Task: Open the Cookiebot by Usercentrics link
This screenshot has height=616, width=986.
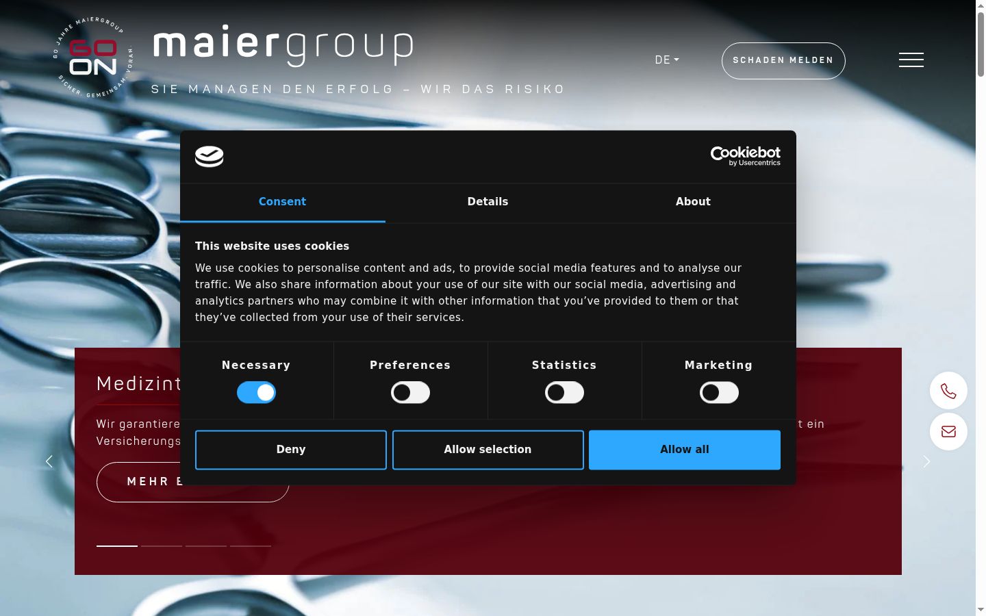Action: click(x=746, y=156)
